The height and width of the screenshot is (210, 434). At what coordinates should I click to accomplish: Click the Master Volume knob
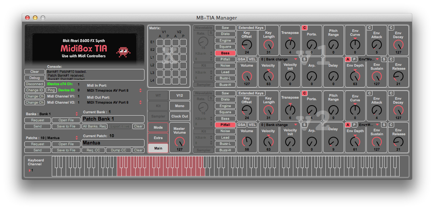[x=179, y=142]
